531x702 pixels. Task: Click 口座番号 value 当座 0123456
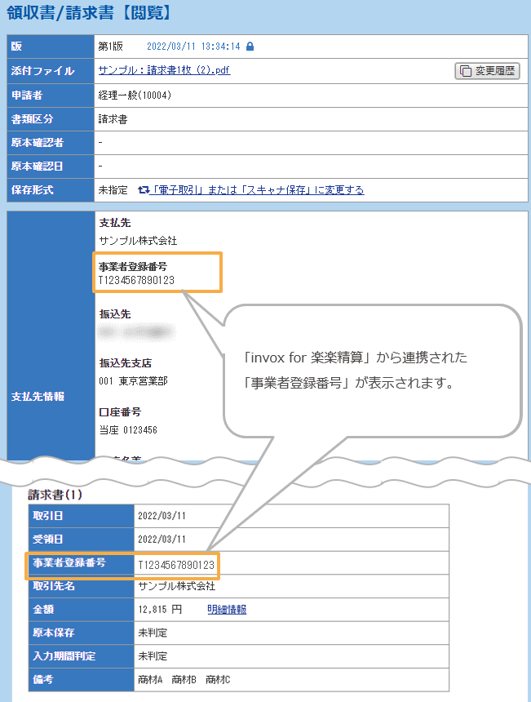pyautogui.click(x=127, y=430)
